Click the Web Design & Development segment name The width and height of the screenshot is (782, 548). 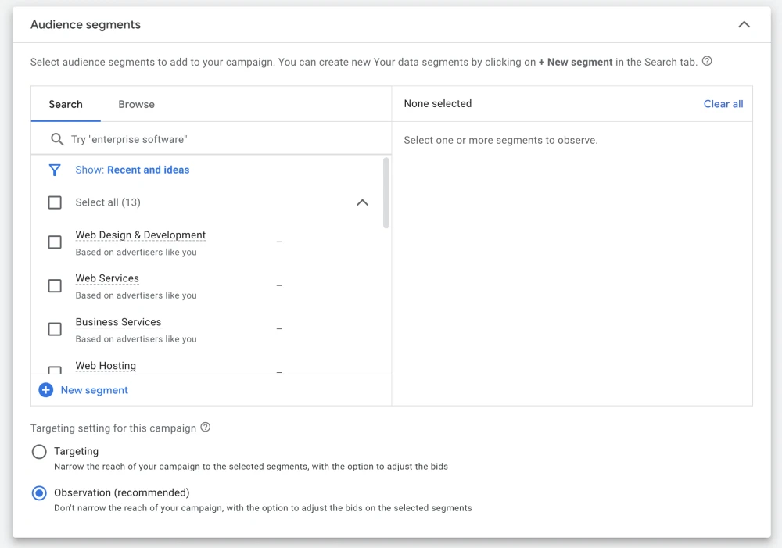(141, 235)
